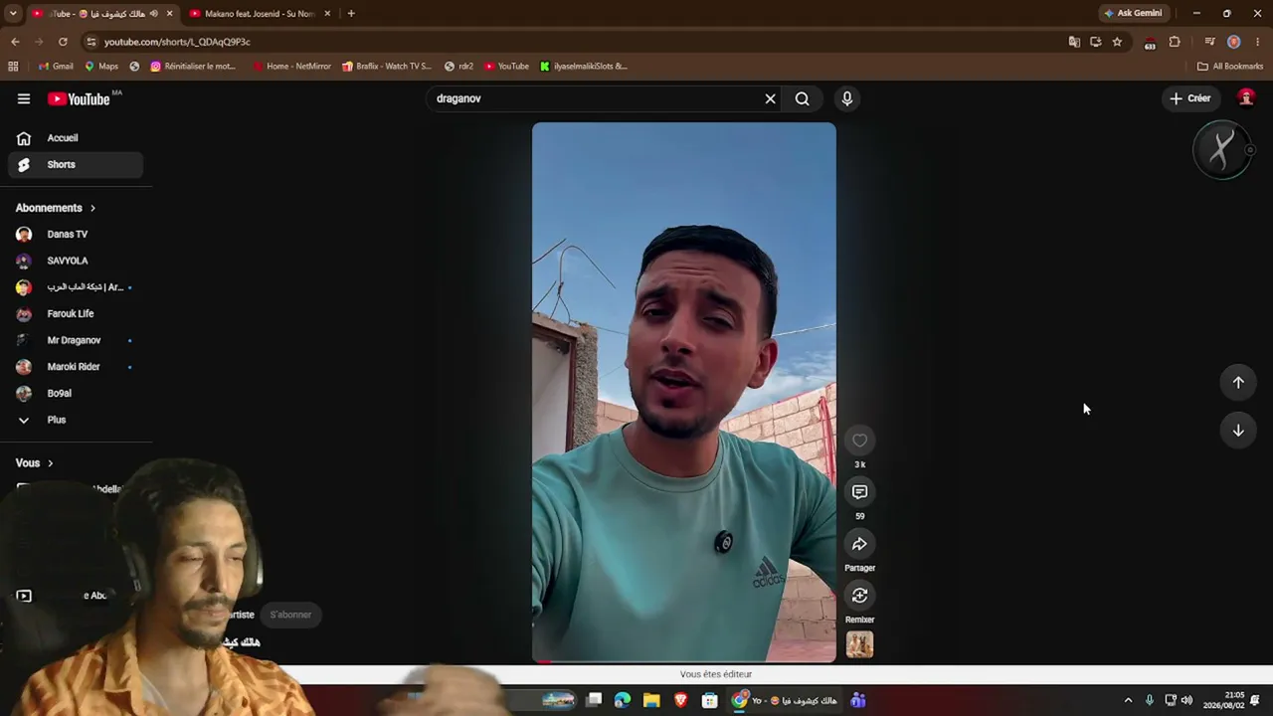
Task: Open the short's sound thumbnail
Action: [859, 644]
